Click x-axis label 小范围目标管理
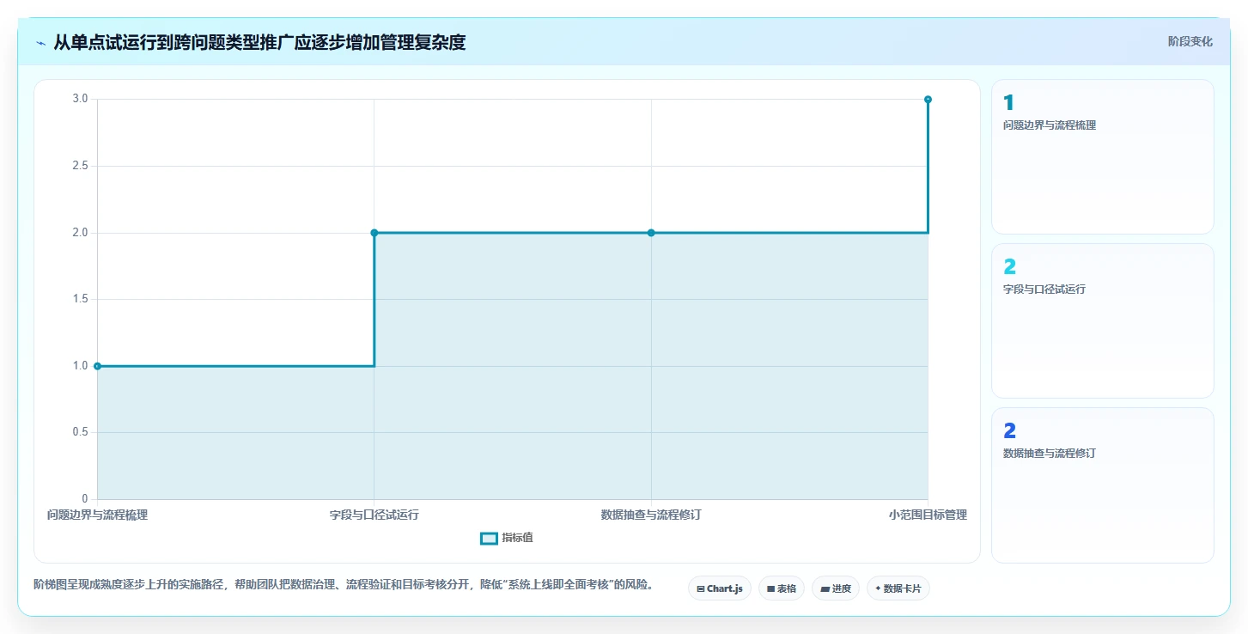Viewport: 1248px width, 634px height. 928,515
